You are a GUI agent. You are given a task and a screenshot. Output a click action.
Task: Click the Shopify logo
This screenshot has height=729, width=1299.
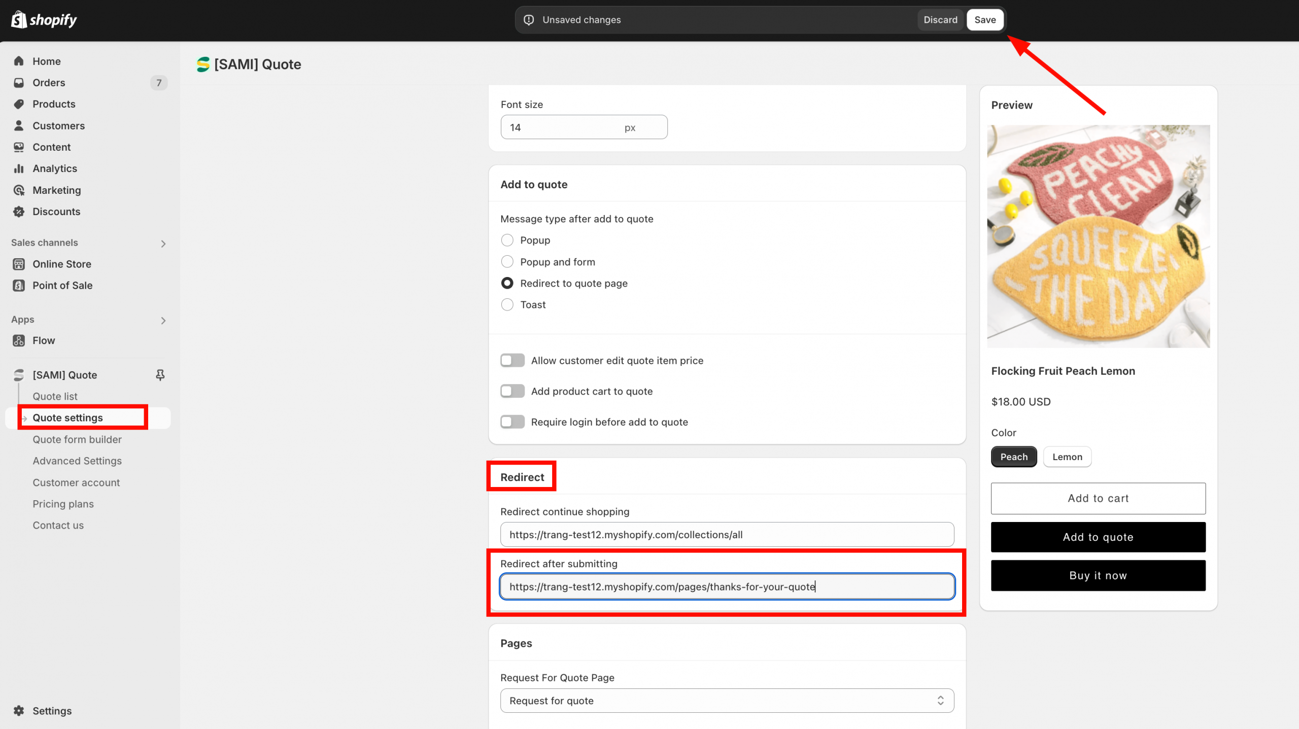(x=44, y=20)
